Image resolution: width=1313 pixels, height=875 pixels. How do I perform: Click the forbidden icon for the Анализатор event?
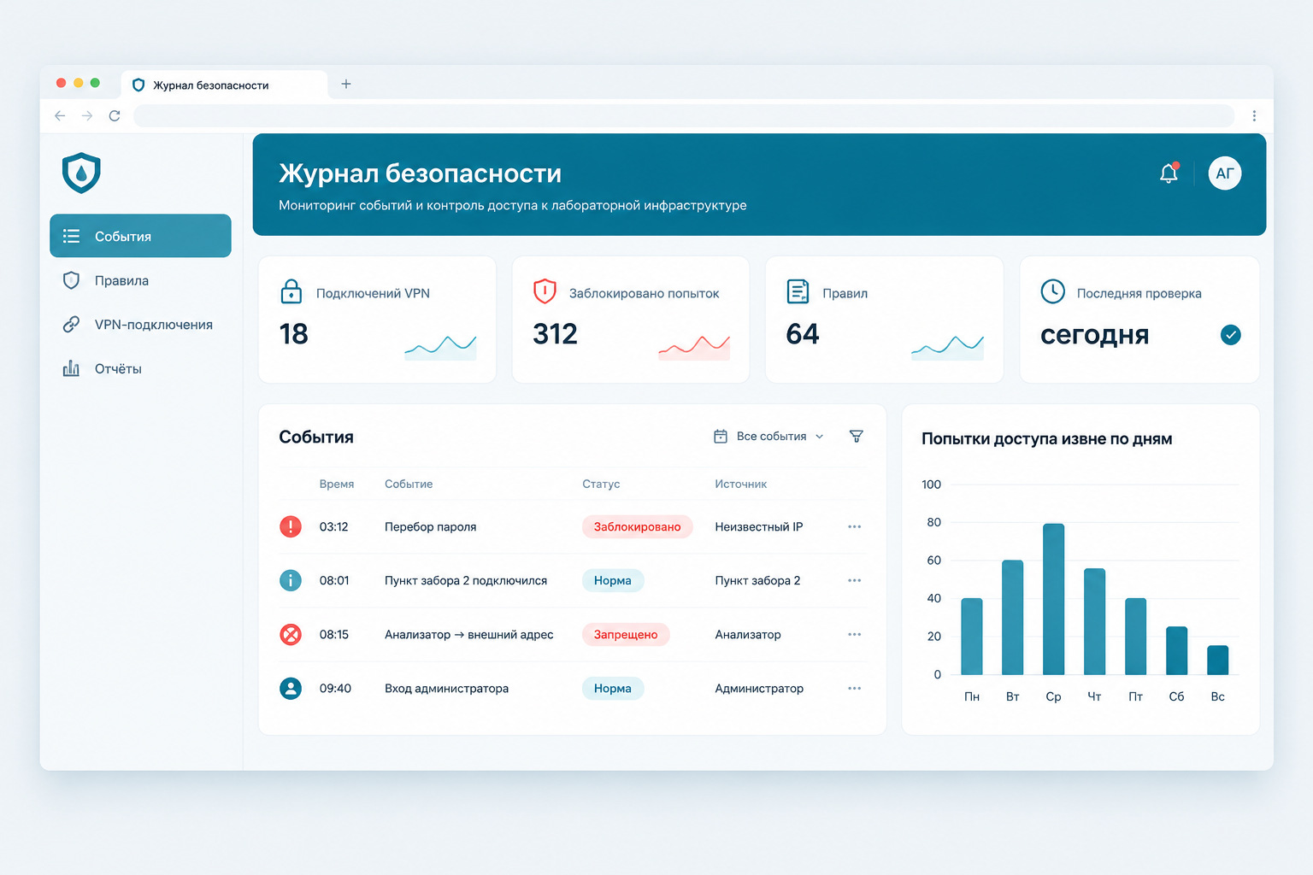[x=291, y=635]
